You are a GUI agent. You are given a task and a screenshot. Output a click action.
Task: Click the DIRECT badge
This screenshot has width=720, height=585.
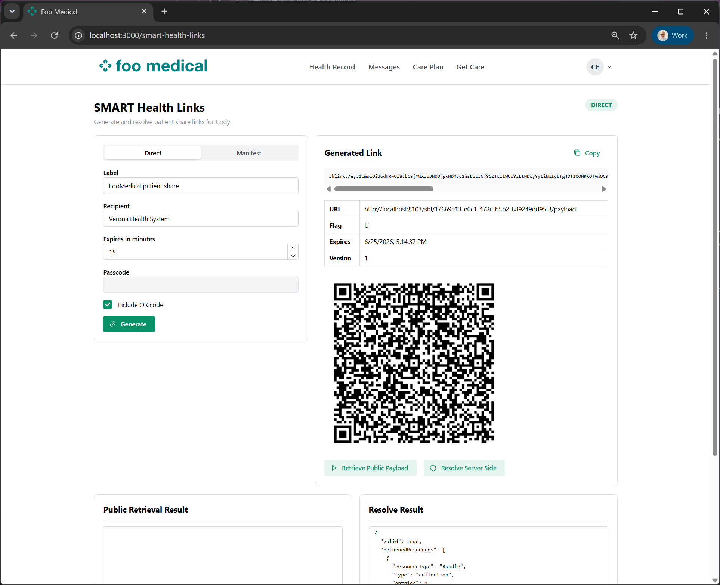click(601, 105)
